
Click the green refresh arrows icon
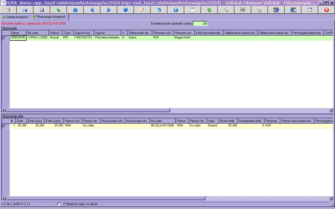[x=209, y=10]
